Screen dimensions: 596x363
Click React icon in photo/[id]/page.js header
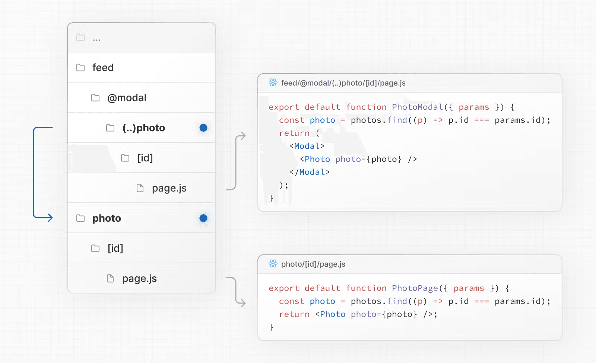click(x=273, y=264)
